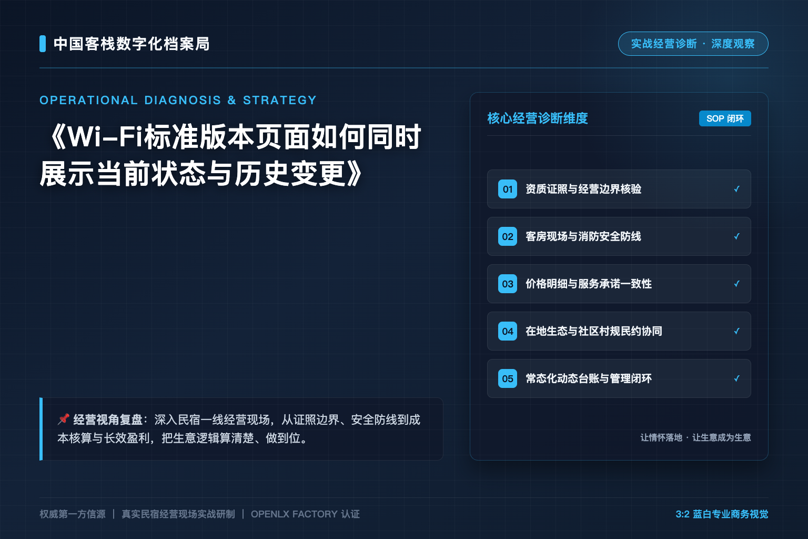Click the 权威第一方信源 footer text

73,514
